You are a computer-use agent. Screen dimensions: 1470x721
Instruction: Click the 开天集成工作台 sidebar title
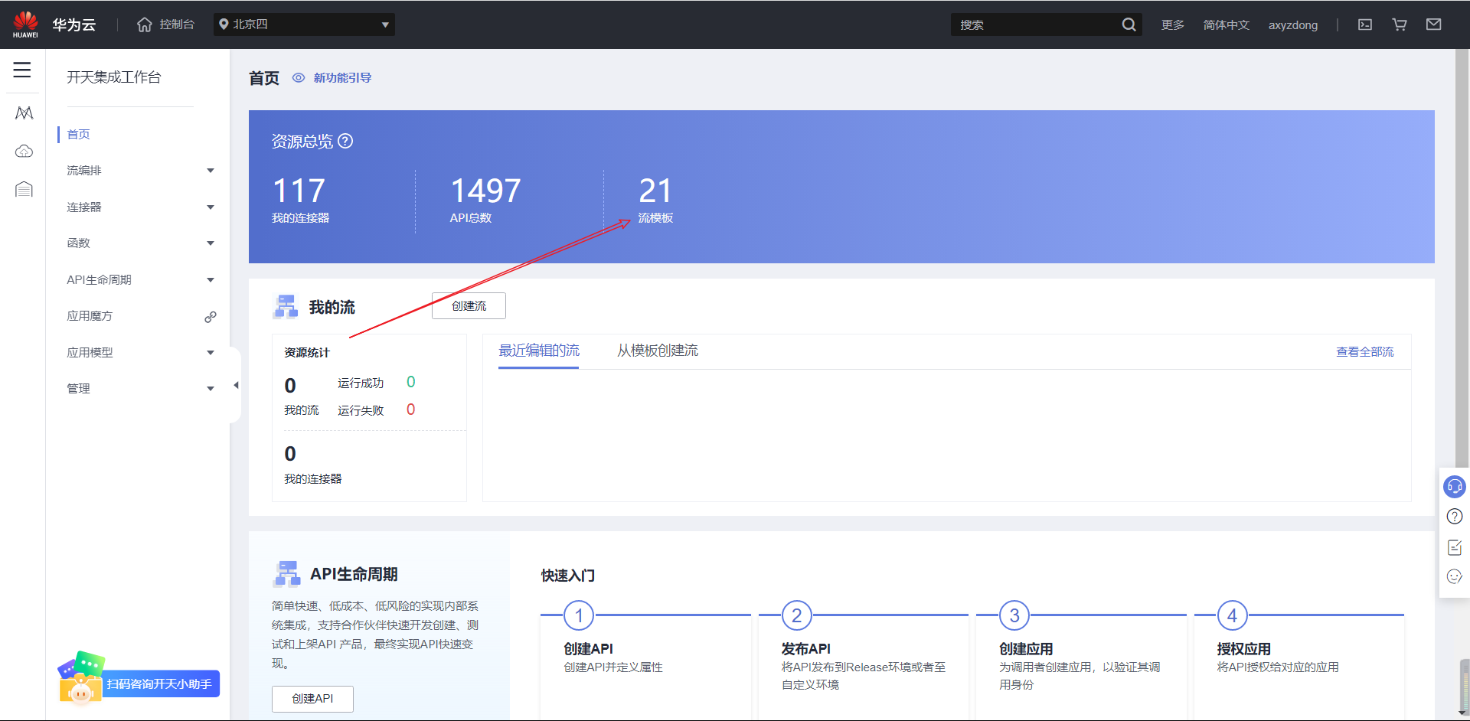tap(114, 77)
